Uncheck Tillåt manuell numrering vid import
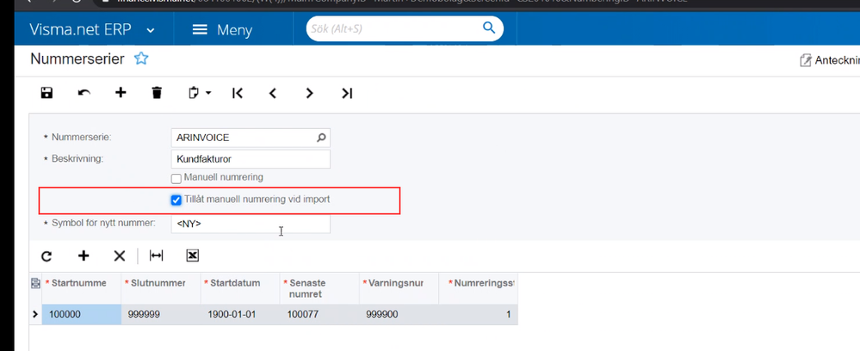The image size is (860, 351). (176, 200)
